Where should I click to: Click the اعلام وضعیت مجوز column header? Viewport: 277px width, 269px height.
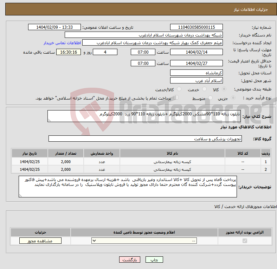[144, 232]
